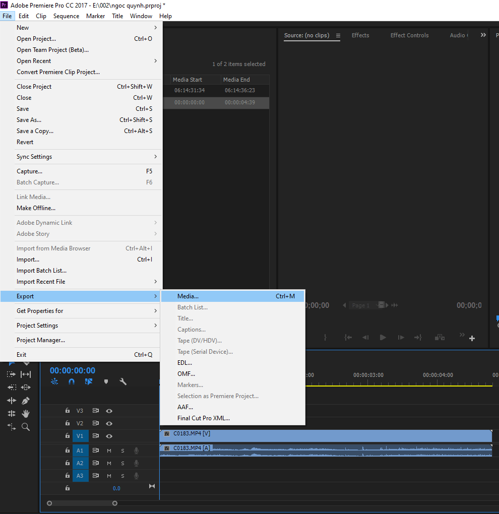Mute audio track A1

click(x=109, y=451)
